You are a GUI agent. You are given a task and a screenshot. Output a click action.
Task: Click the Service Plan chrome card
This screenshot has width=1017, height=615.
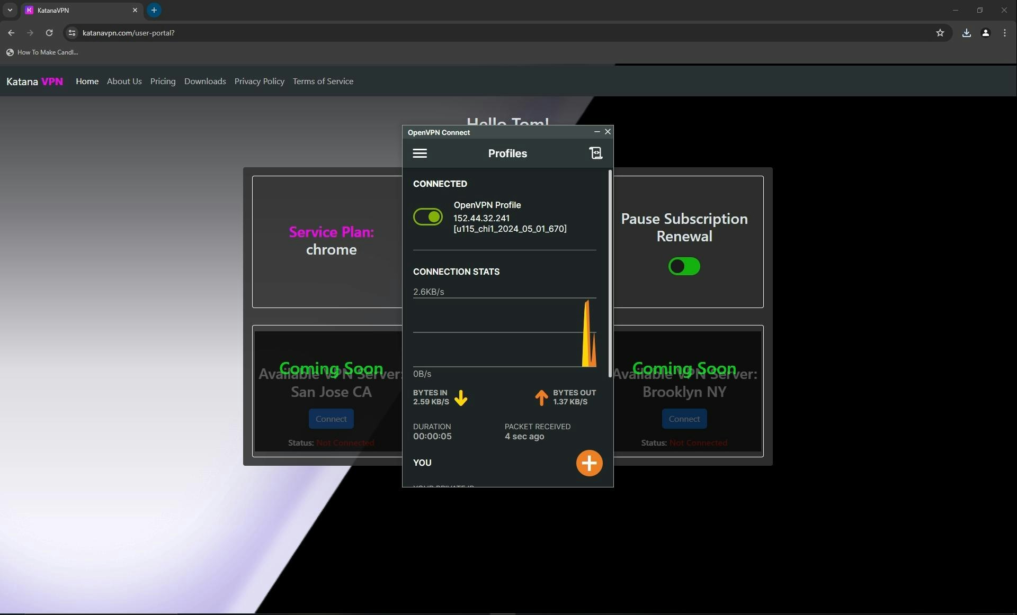327,241
